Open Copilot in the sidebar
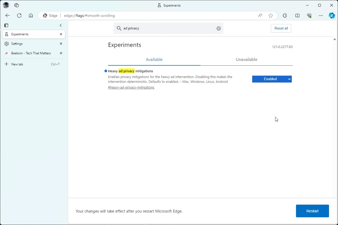 point(332,16)
